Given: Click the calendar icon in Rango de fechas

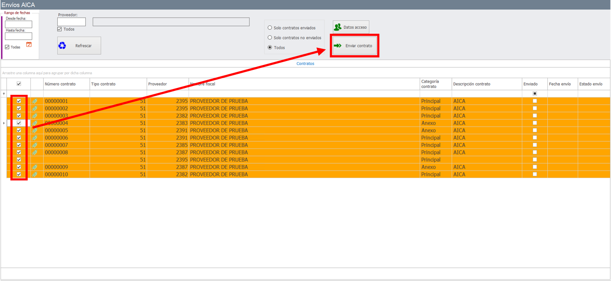Looking at the screenshot, I should pos(29,44).
